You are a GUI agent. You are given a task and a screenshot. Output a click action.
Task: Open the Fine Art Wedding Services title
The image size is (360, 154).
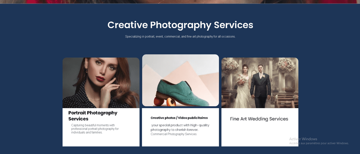tap(259, 119)
